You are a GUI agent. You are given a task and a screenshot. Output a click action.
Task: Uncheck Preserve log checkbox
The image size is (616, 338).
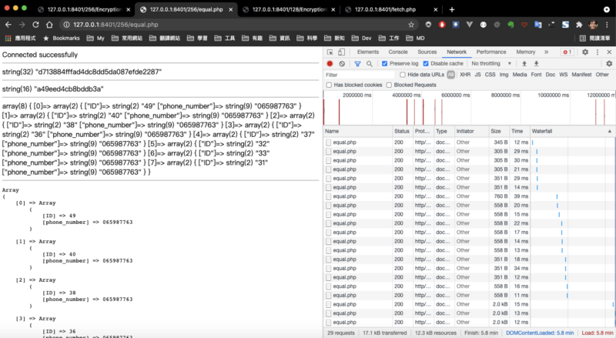(x=384, y=64)
